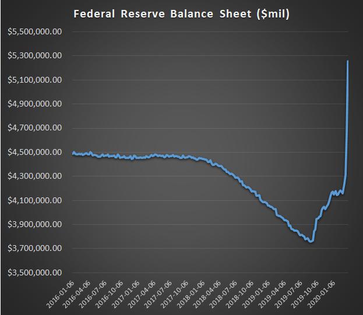This screenshot has height=315, width=363.
Task: Click the blue line's starting point at left
Action: tap(73, 153)
